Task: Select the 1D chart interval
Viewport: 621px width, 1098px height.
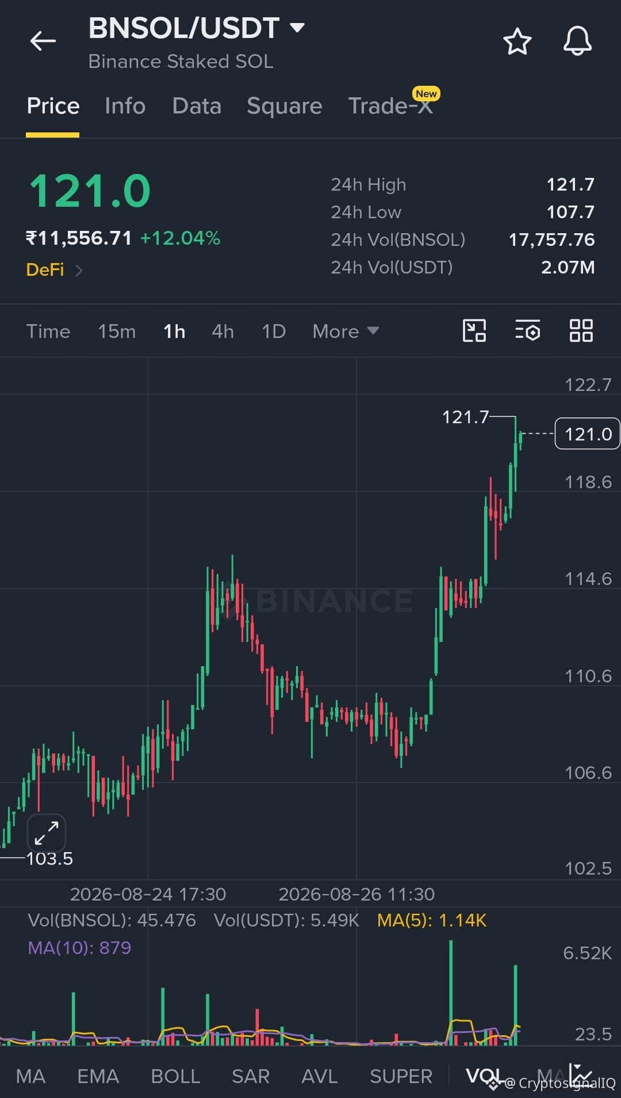Action: 274,332
